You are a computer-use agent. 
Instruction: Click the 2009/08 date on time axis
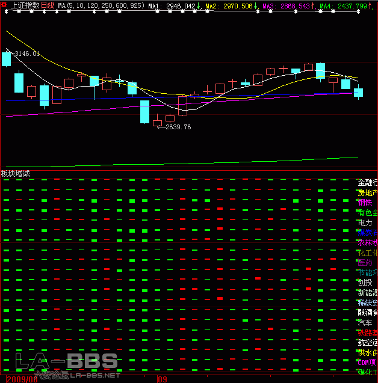(x=19, y=379)
